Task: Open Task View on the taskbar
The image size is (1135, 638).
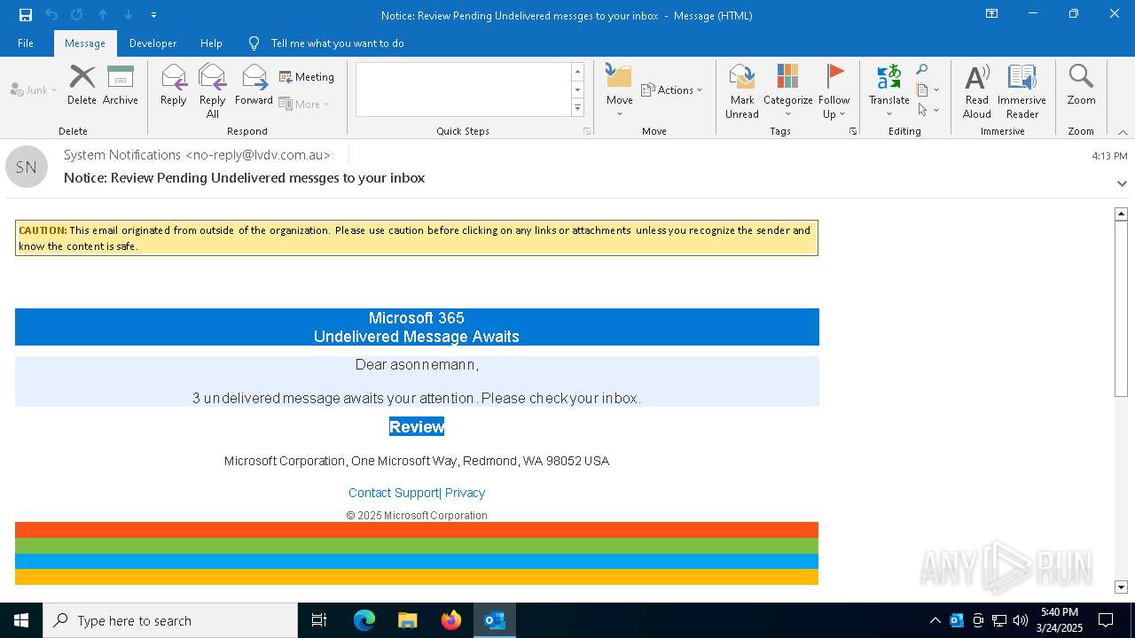Action: [319, 620]
